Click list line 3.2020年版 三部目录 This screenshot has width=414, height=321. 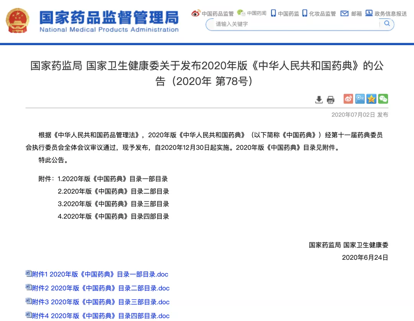point(113,204)
